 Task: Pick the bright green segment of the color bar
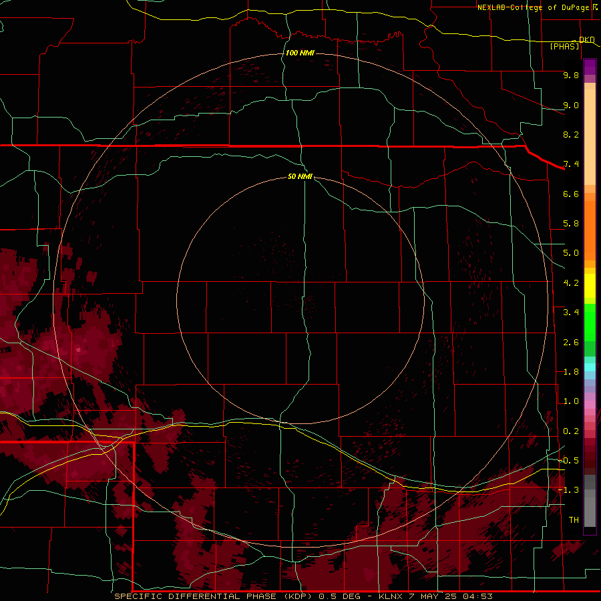pos(590,323)
